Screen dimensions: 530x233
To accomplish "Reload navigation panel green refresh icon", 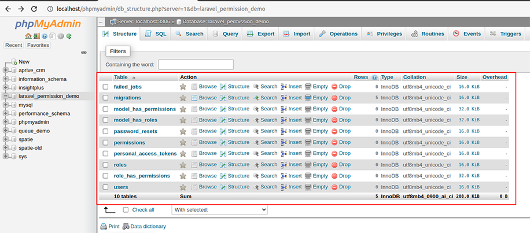I will [x=69, y=36].
